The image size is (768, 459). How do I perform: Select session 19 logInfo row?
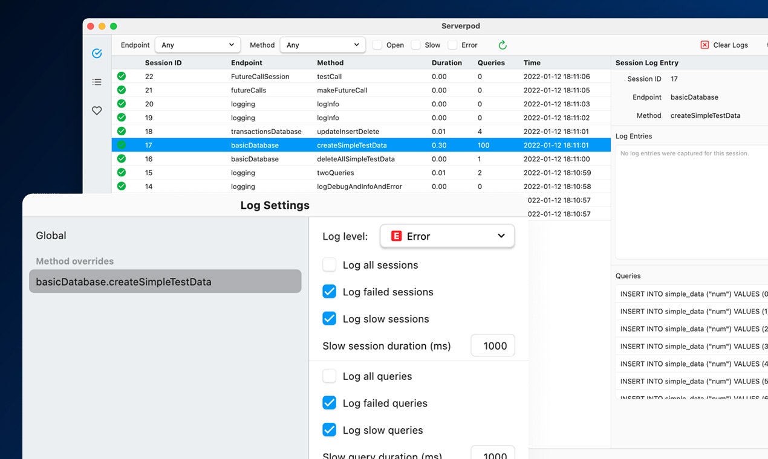pos(361,117)
